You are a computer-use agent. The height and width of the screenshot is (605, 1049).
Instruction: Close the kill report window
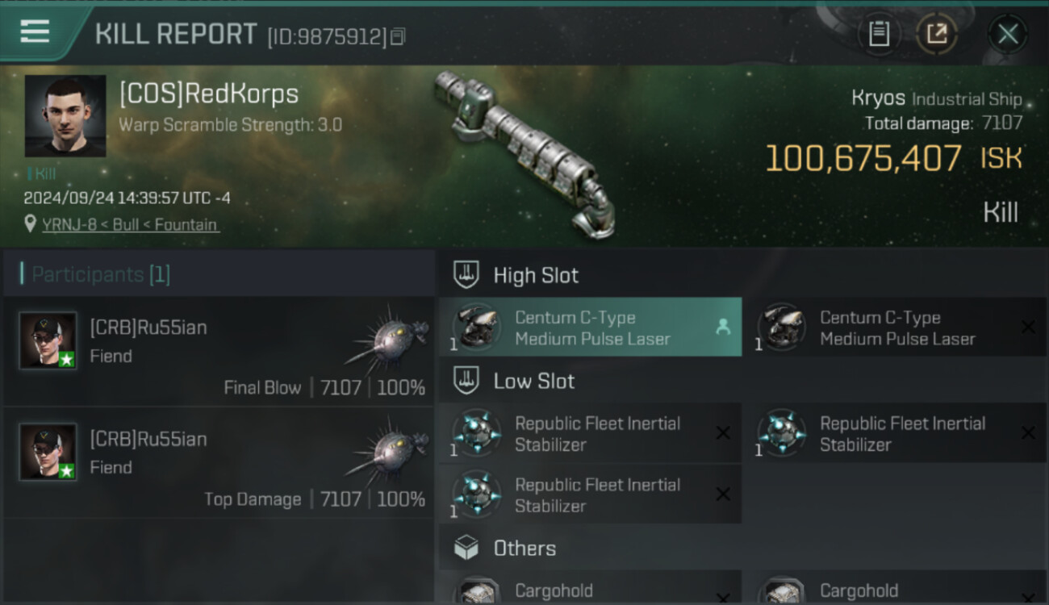[1008, 34]
